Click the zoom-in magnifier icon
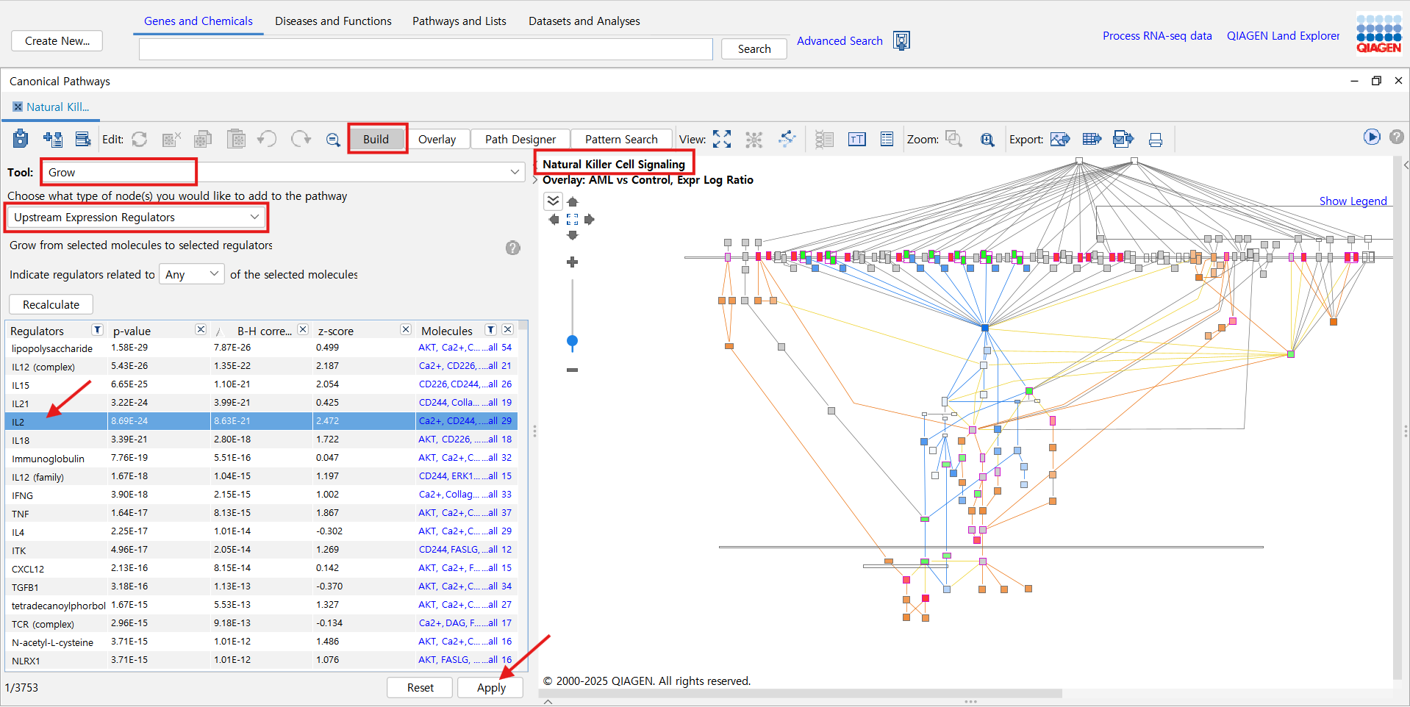 tap(987, 139)
